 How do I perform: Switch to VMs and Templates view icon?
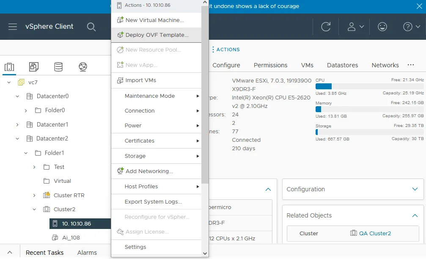pyautogui.click(x=34, y=67)
